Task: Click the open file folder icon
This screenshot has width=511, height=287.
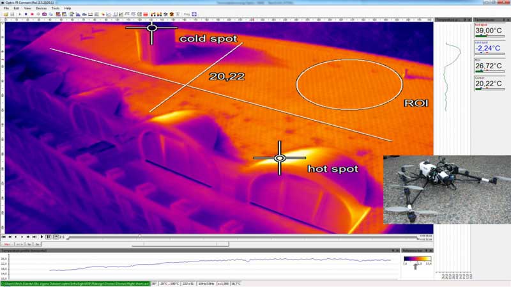Action: coord(5,14)
